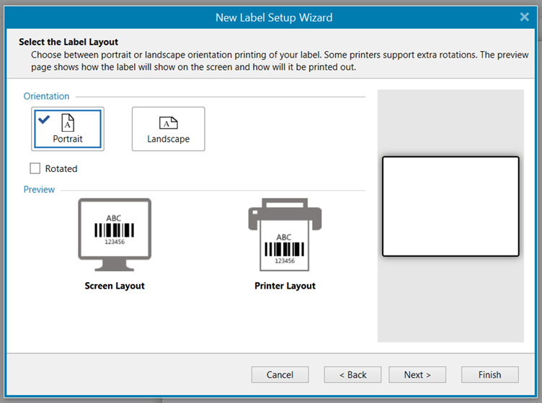Click the New Label Setup Wizard title bar

pos(274,17)
